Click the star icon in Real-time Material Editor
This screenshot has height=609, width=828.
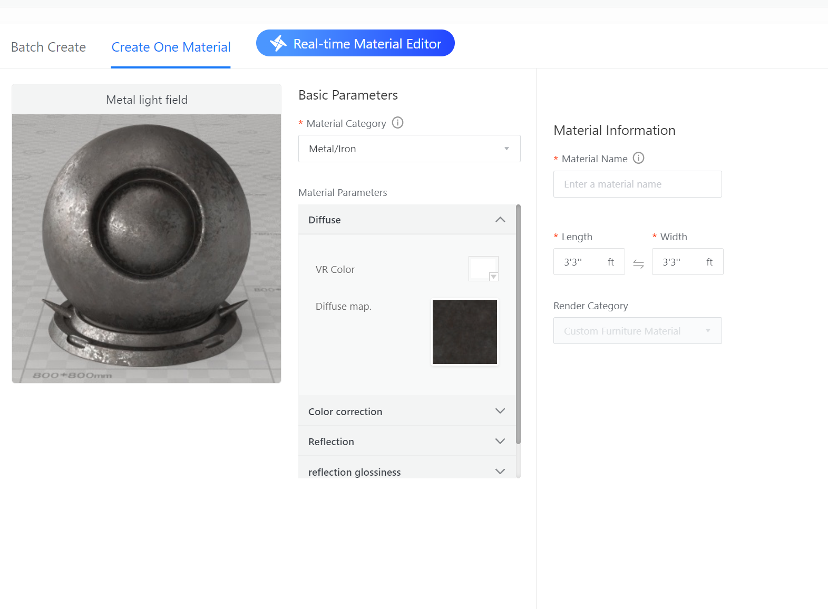coord(278,43)
